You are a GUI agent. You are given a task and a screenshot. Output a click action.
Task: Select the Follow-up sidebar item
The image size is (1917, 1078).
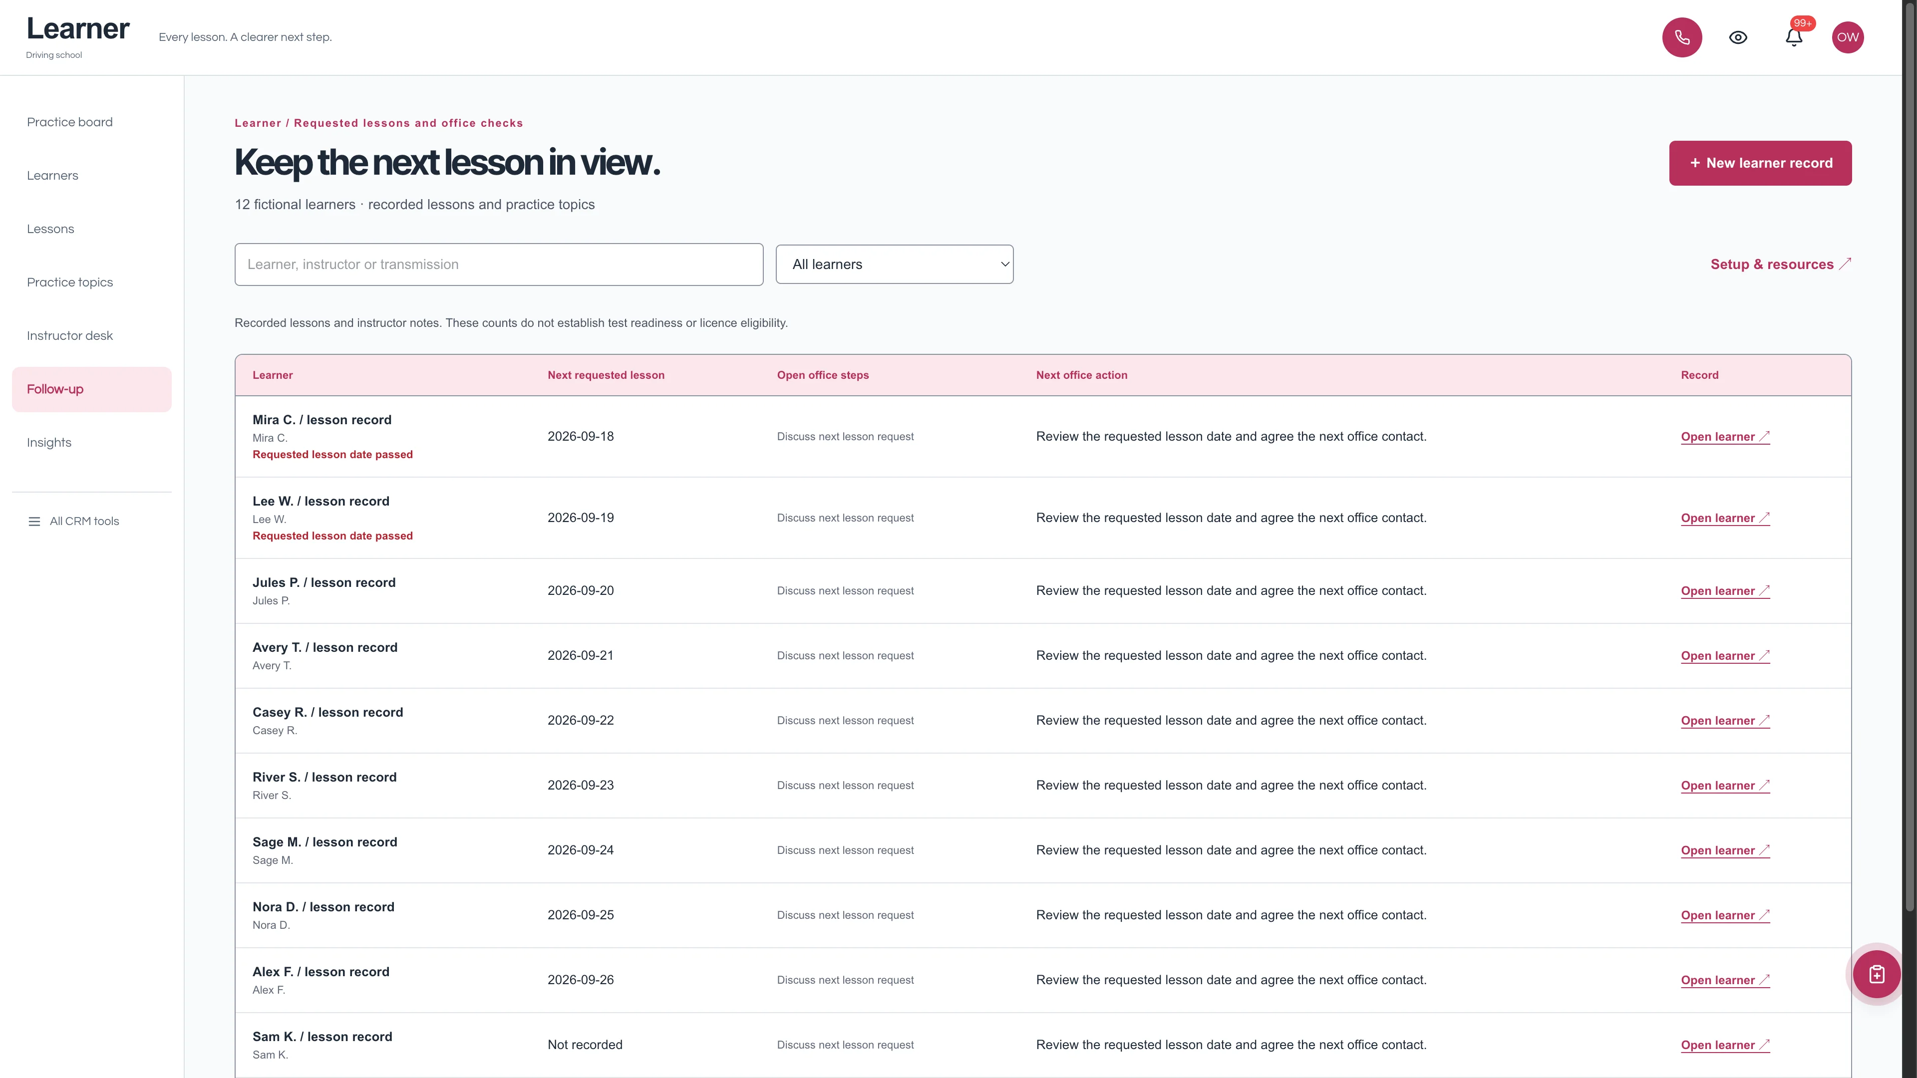tap(91, 389)
